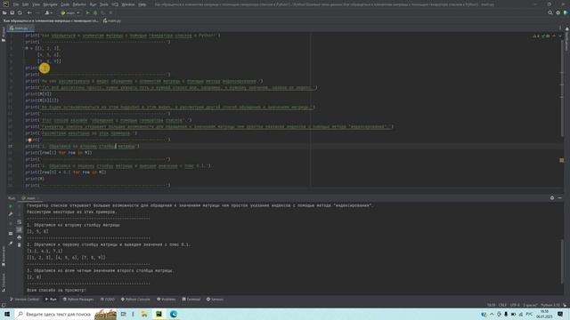This screenshot has width=570, height=320.
Task: Hide the Run panel with minimize icon
Action: 560,198
